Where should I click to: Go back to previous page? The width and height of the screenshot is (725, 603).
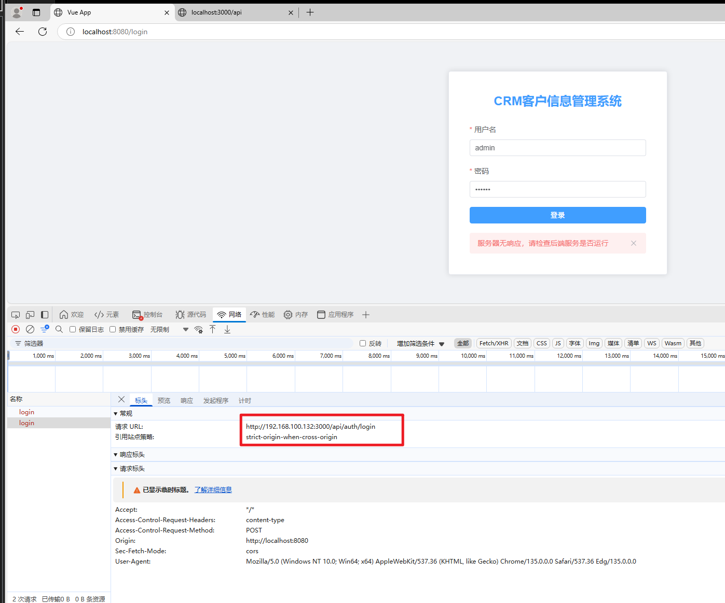point(20,32)
